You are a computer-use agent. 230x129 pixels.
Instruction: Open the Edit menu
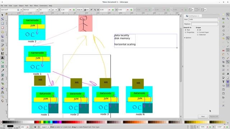click(6, 6)
